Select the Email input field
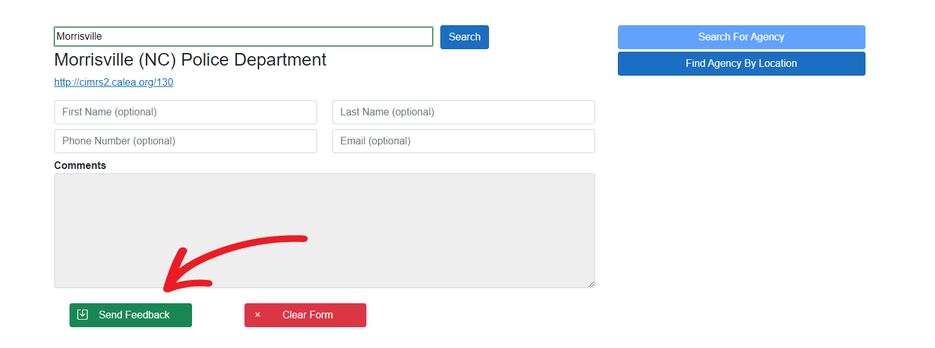Screen dimensions: 935x348 pos(463,141)
